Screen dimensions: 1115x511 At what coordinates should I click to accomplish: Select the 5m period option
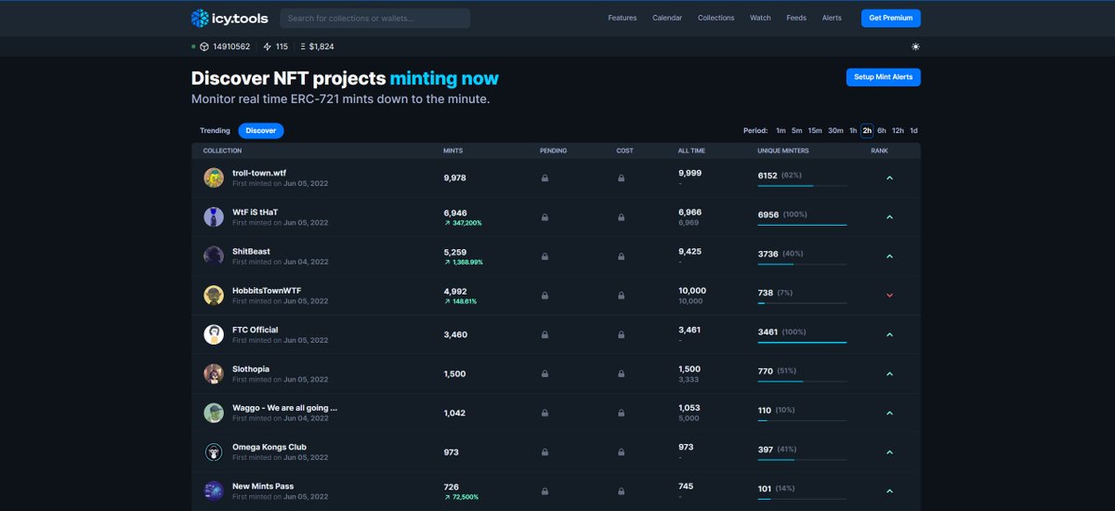(796, 131)
